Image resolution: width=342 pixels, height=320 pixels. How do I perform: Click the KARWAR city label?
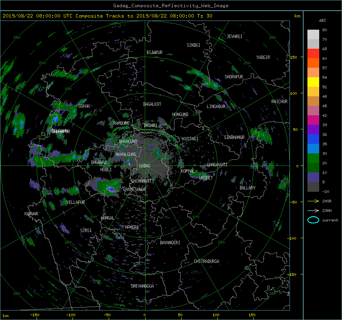coord(31,214)
